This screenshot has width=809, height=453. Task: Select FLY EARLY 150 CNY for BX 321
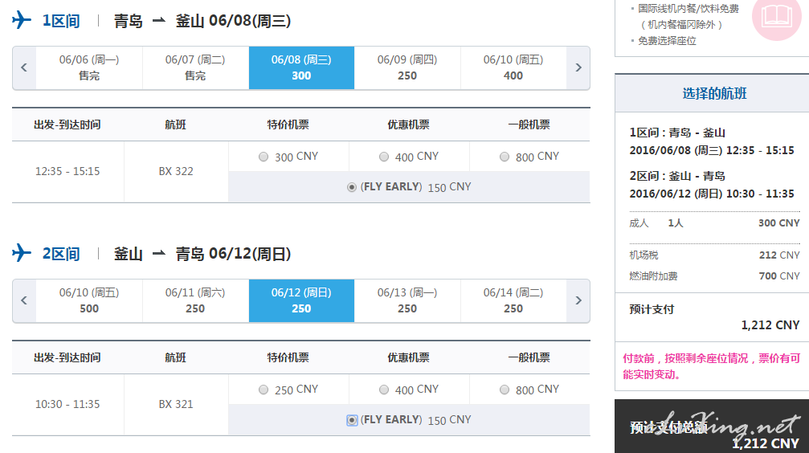(352, 420)
